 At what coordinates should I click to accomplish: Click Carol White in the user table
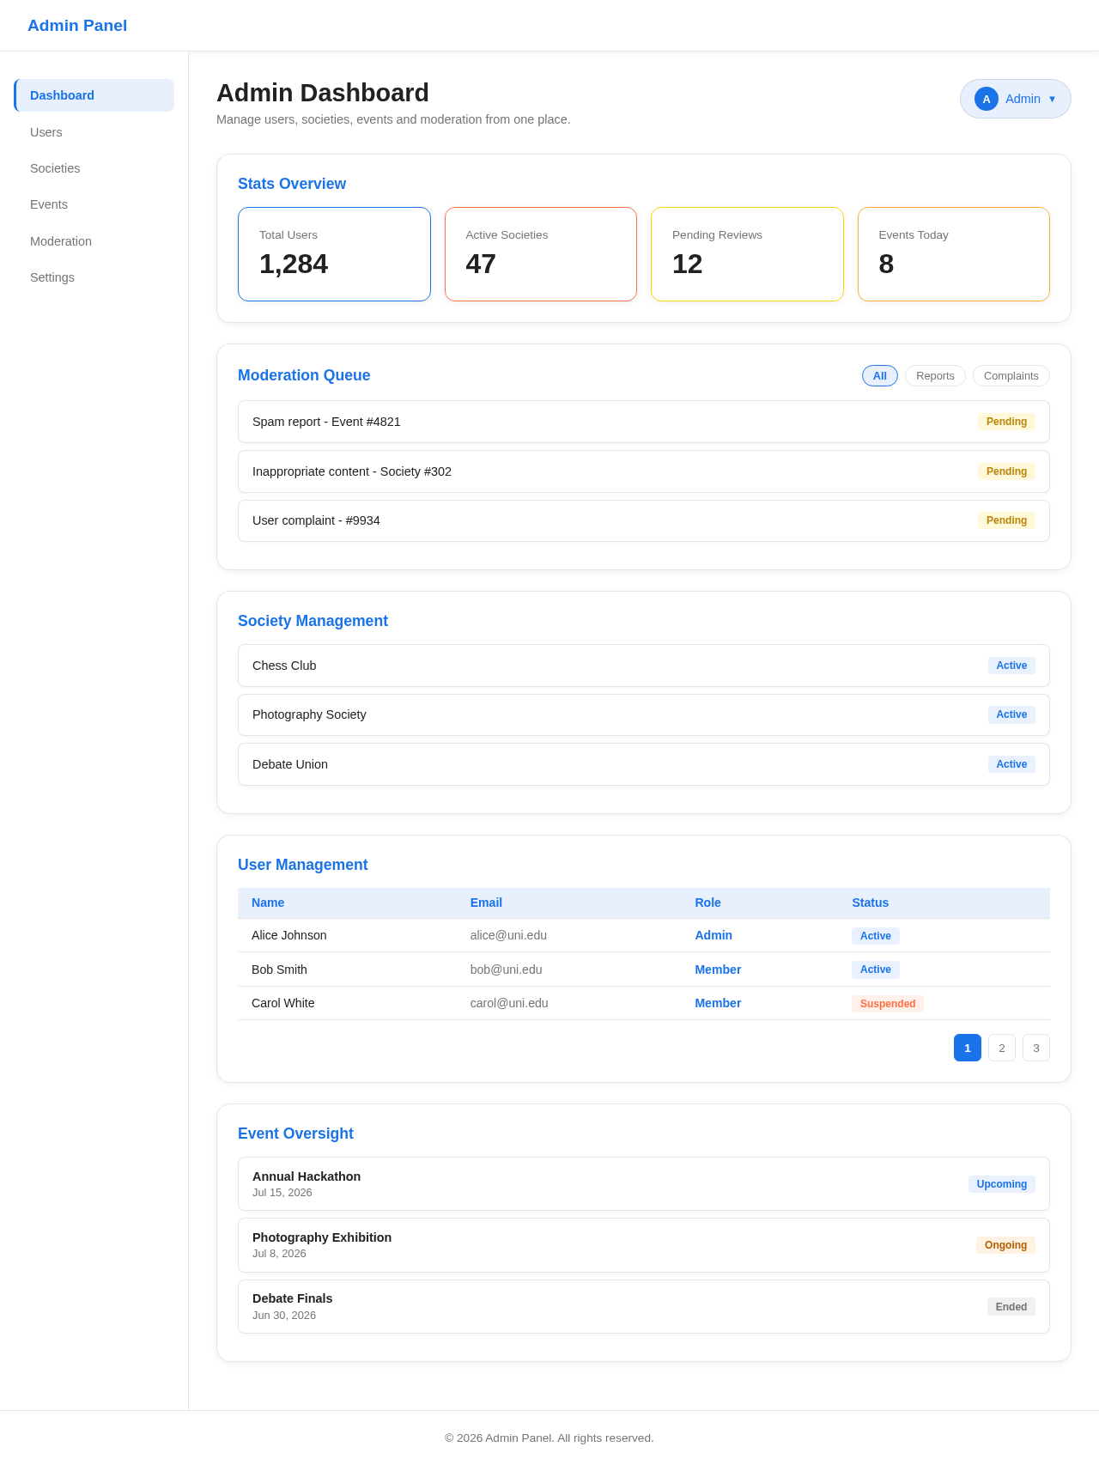283,1003
